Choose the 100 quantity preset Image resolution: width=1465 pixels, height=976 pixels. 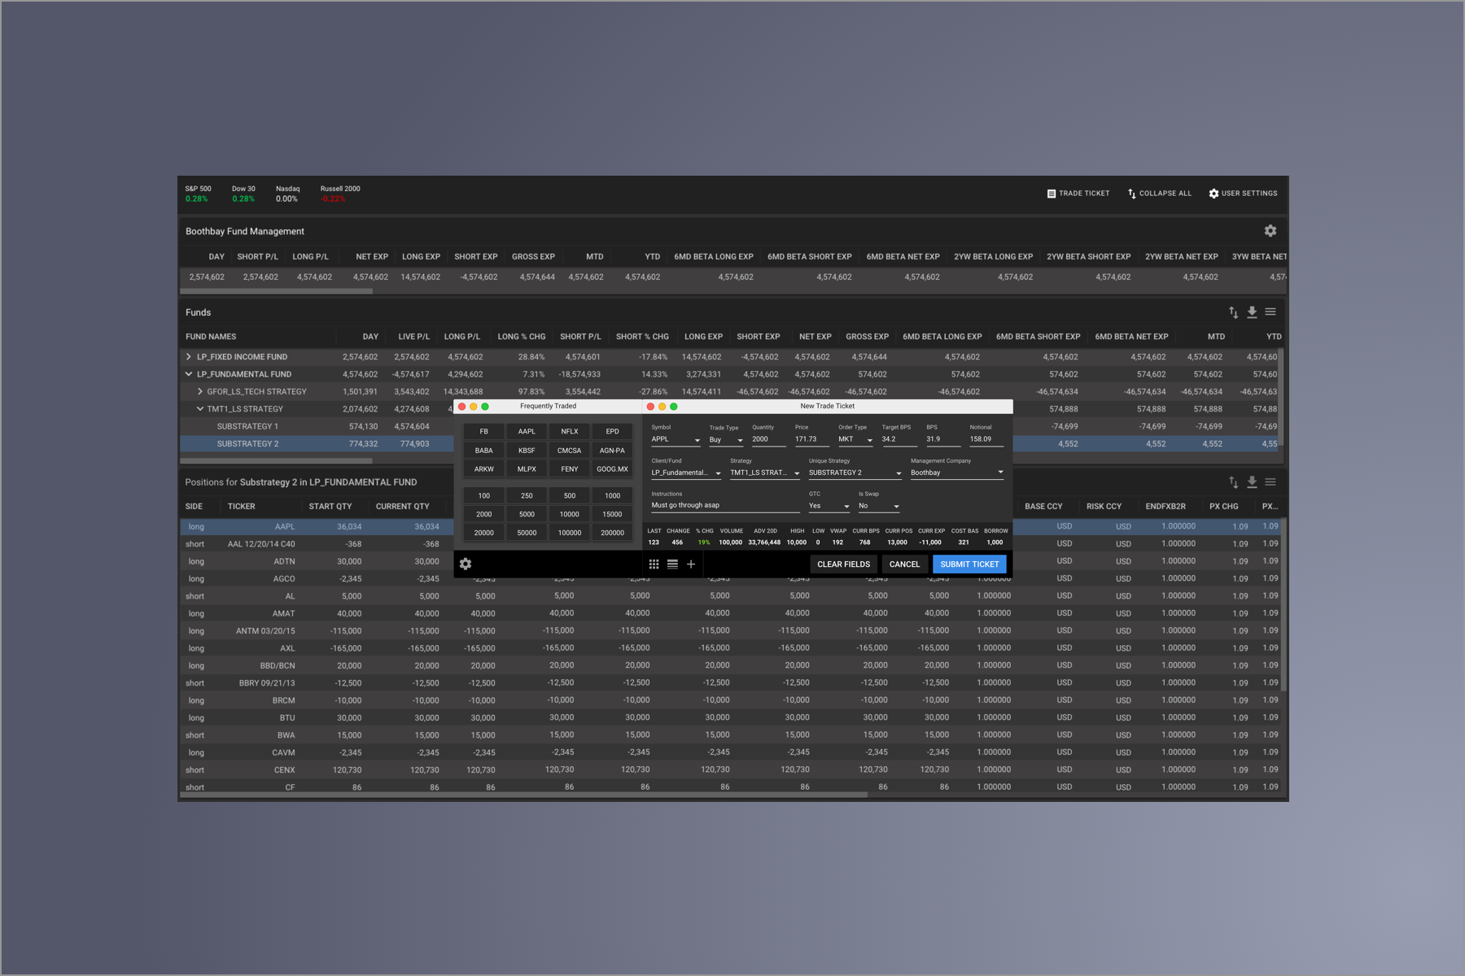[x=484, y=495]
